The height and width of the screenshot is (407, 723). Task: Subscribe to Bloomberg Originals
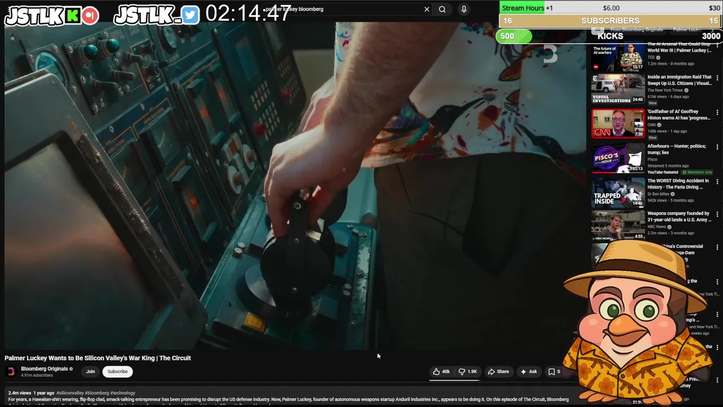[x=117, y=371]
